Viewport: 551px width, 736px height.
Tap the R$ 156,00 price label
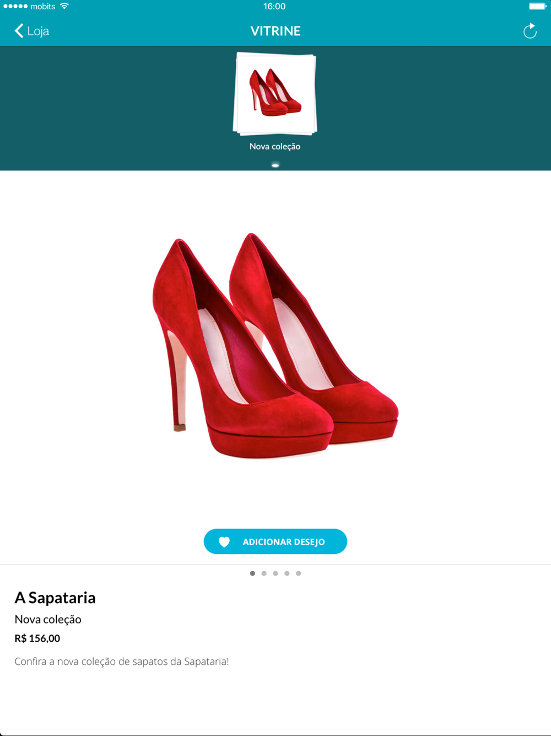[x=37, y=638]
